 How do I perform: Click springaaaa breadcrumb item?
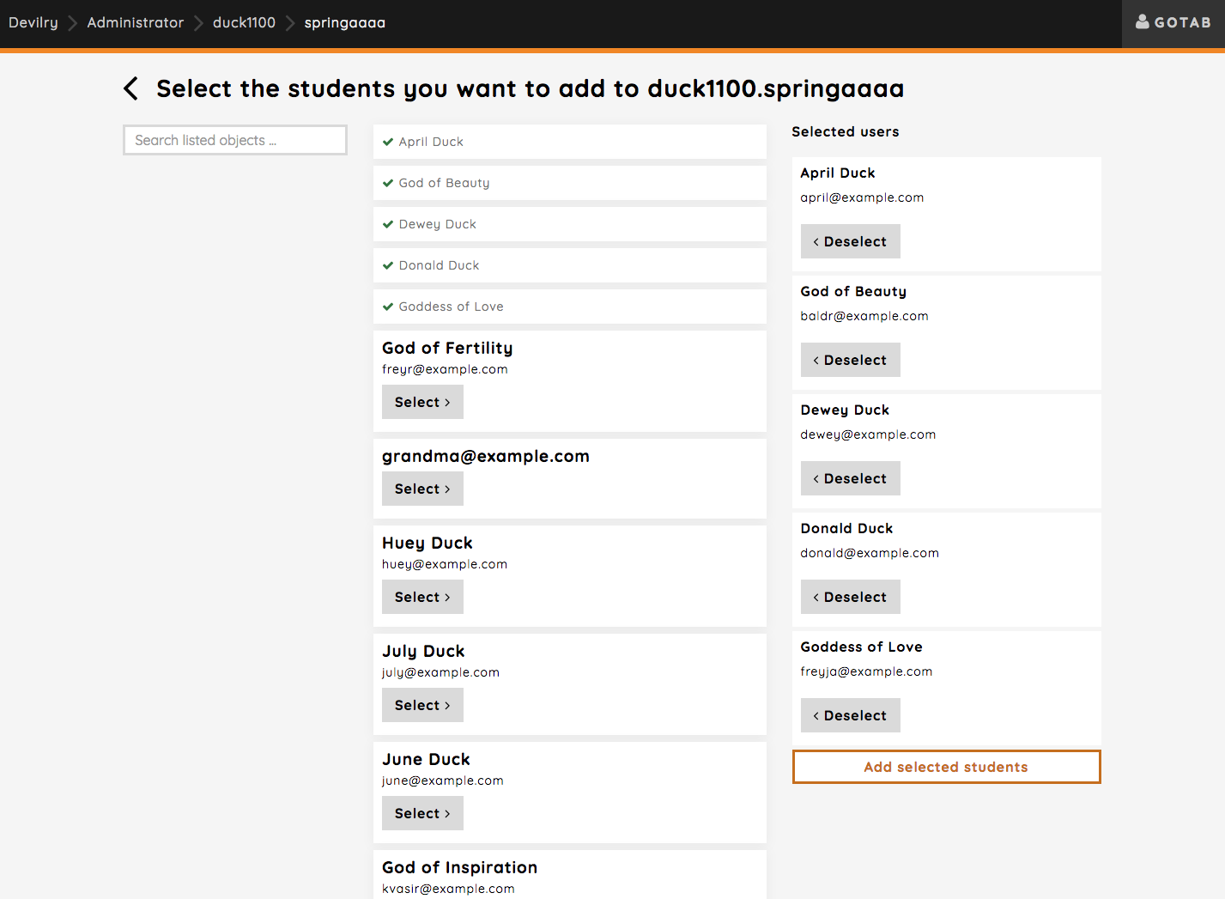point(345,23)
